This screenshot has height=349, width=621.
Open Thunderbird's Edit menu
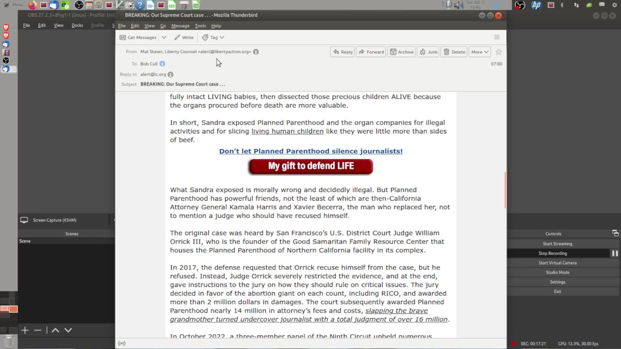pyautogui.click(x=135, y=26)
